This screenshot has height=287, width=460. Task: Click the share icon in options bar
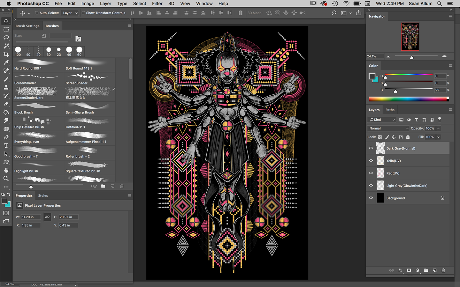[359, 13]
